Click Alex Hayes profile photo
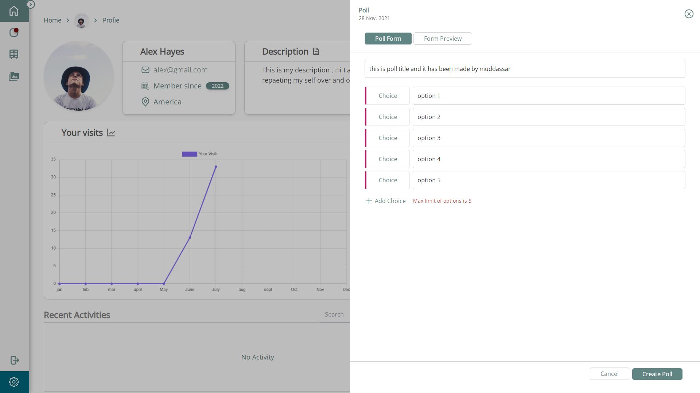Image resolution: width=700 pixels, height=393 pixels. tap(79, 76)
